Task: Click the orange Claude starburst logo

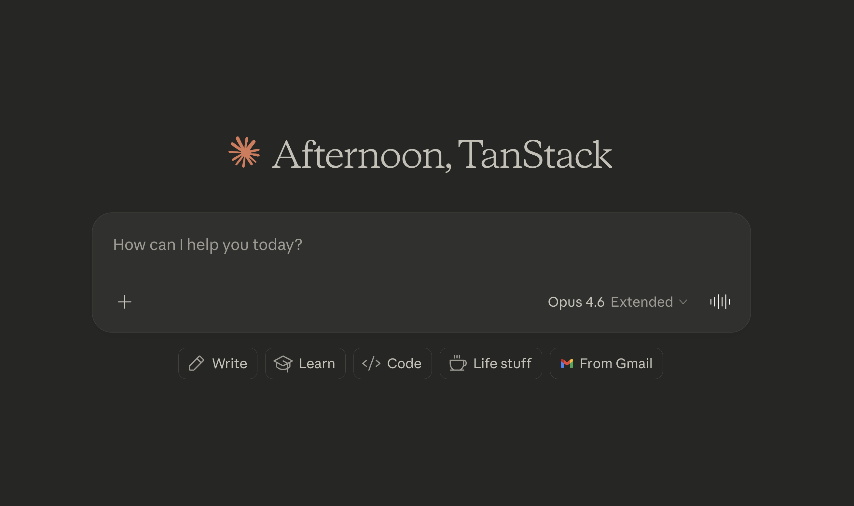Action: point(244,152)
